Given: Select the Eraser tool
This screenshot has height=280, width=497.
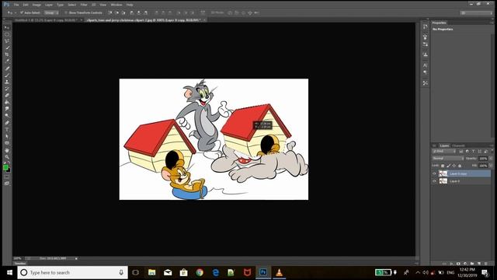Looking at the screenshot, I should click(x=7, y=95).
